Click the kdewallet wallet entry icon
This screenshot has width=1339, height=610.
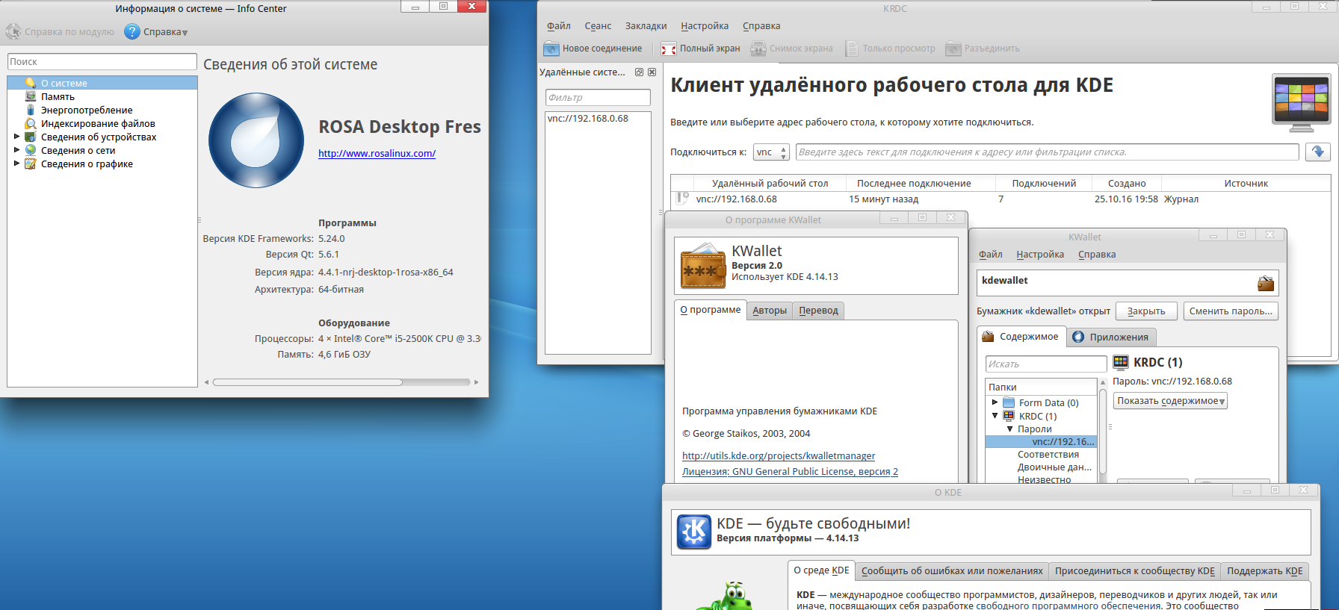1266,283
